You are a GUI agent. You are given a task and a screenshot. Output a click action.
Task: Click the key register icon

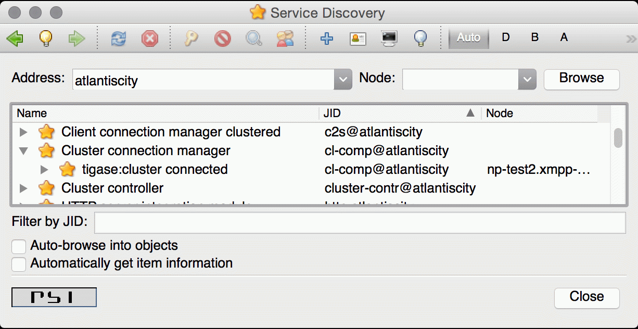[x=192, y=38]
